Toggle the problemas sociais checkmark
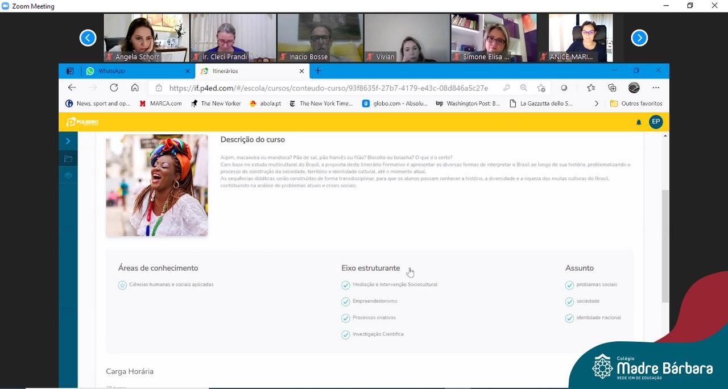This screenshot has height=389, width=728. 569,285
